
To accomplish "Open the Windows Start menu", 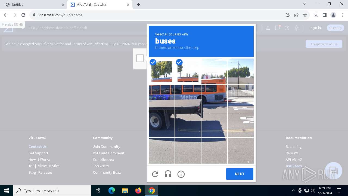I will (x=7, y=191).
